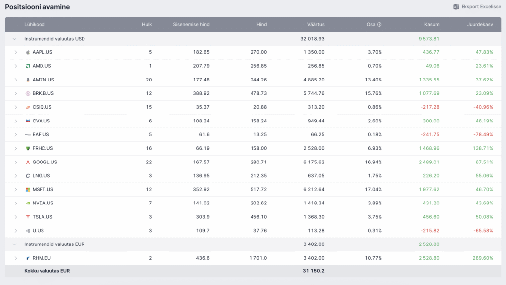Expand the FRHC.US row details
This screenshot has width=506, height=285.
[16, 148]
